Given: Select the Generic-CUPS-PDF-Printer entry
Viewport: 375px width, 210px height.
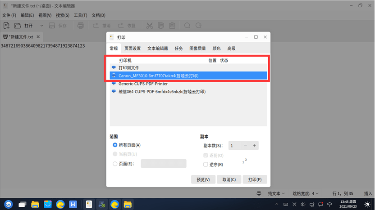Looking at the screenshot, I should click(188, 84).
